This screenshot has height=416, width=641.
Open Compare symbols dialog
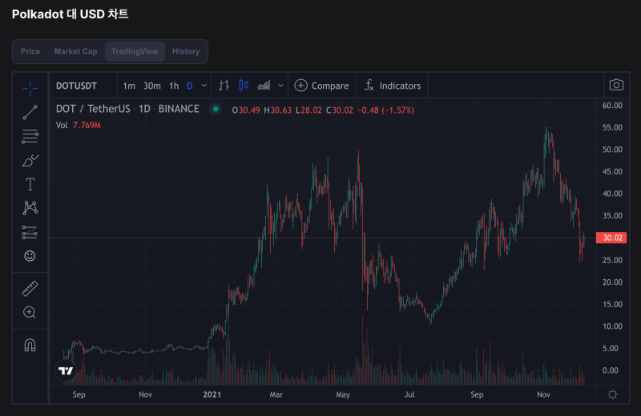(x=322, y=86)
